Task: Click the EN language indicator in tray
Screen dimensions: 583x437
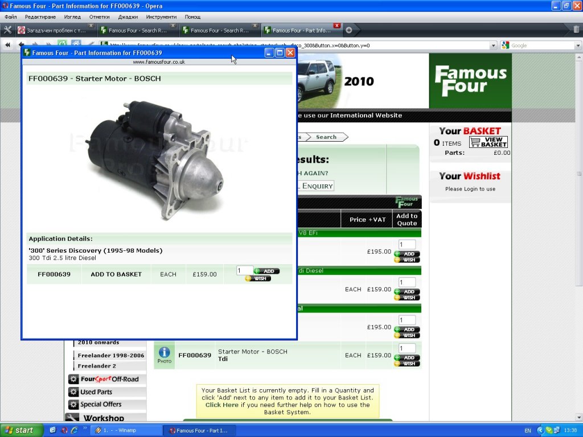Action: [x=528, y=430]
